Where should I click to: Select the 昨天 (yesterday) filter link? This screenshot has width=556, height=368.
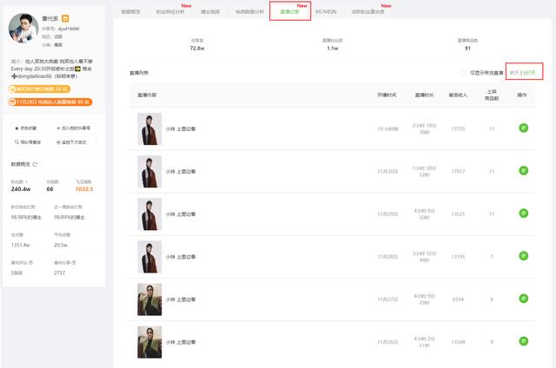pyautogui.click(x=514, y=73)
